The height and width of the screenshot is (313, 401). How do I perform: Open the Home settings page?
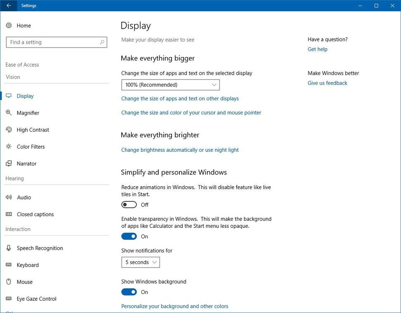[19, 25]
